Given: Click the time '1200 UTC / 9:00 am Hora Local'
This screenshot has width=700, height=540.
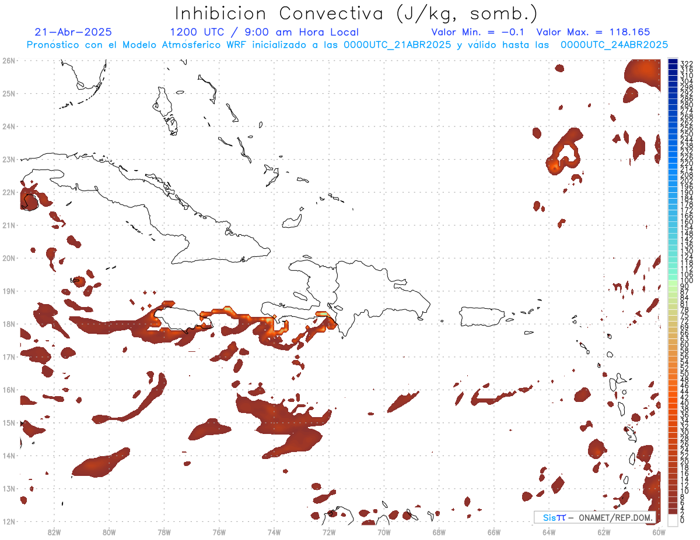Looking at the screenshot, I should point(264,32).
